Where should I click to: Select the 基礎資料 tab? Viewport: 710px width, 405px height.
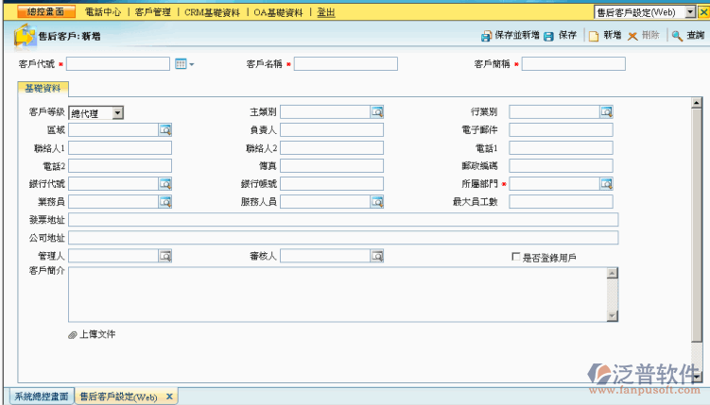point(43,89)
